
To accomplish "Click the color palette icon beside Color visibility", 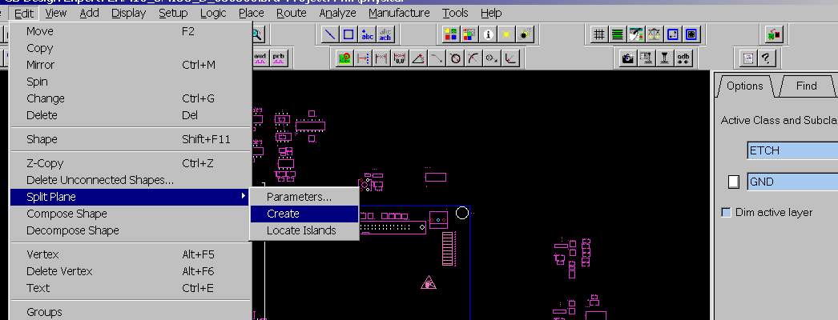I will [469, 34].
